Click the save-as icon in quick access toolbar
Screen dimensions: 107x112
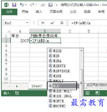pos(51,5)
